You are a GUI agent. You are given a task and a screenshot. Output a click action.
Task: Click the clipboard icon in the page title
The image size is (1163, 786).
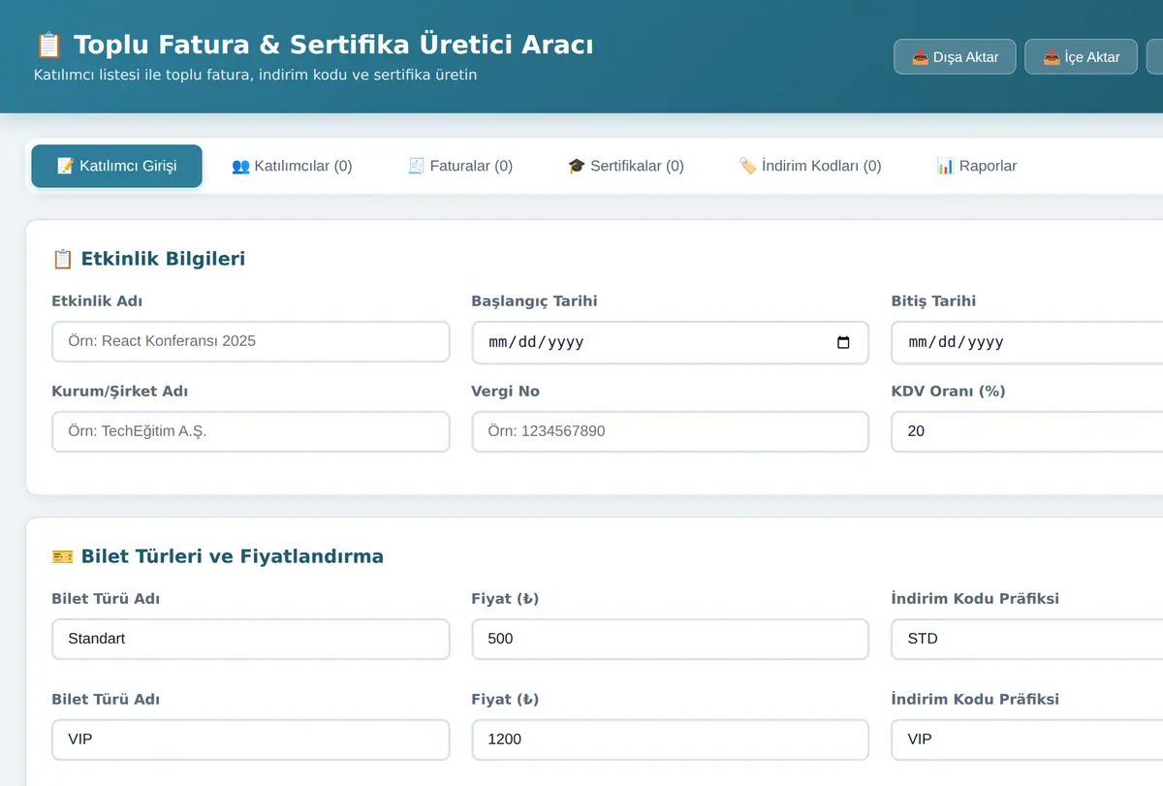(x=48, y=45)
